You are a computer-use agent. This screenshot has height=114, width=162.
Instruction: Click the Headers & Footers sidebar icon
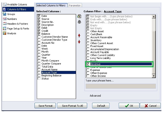pyautogui.click(x=4, y=24)
